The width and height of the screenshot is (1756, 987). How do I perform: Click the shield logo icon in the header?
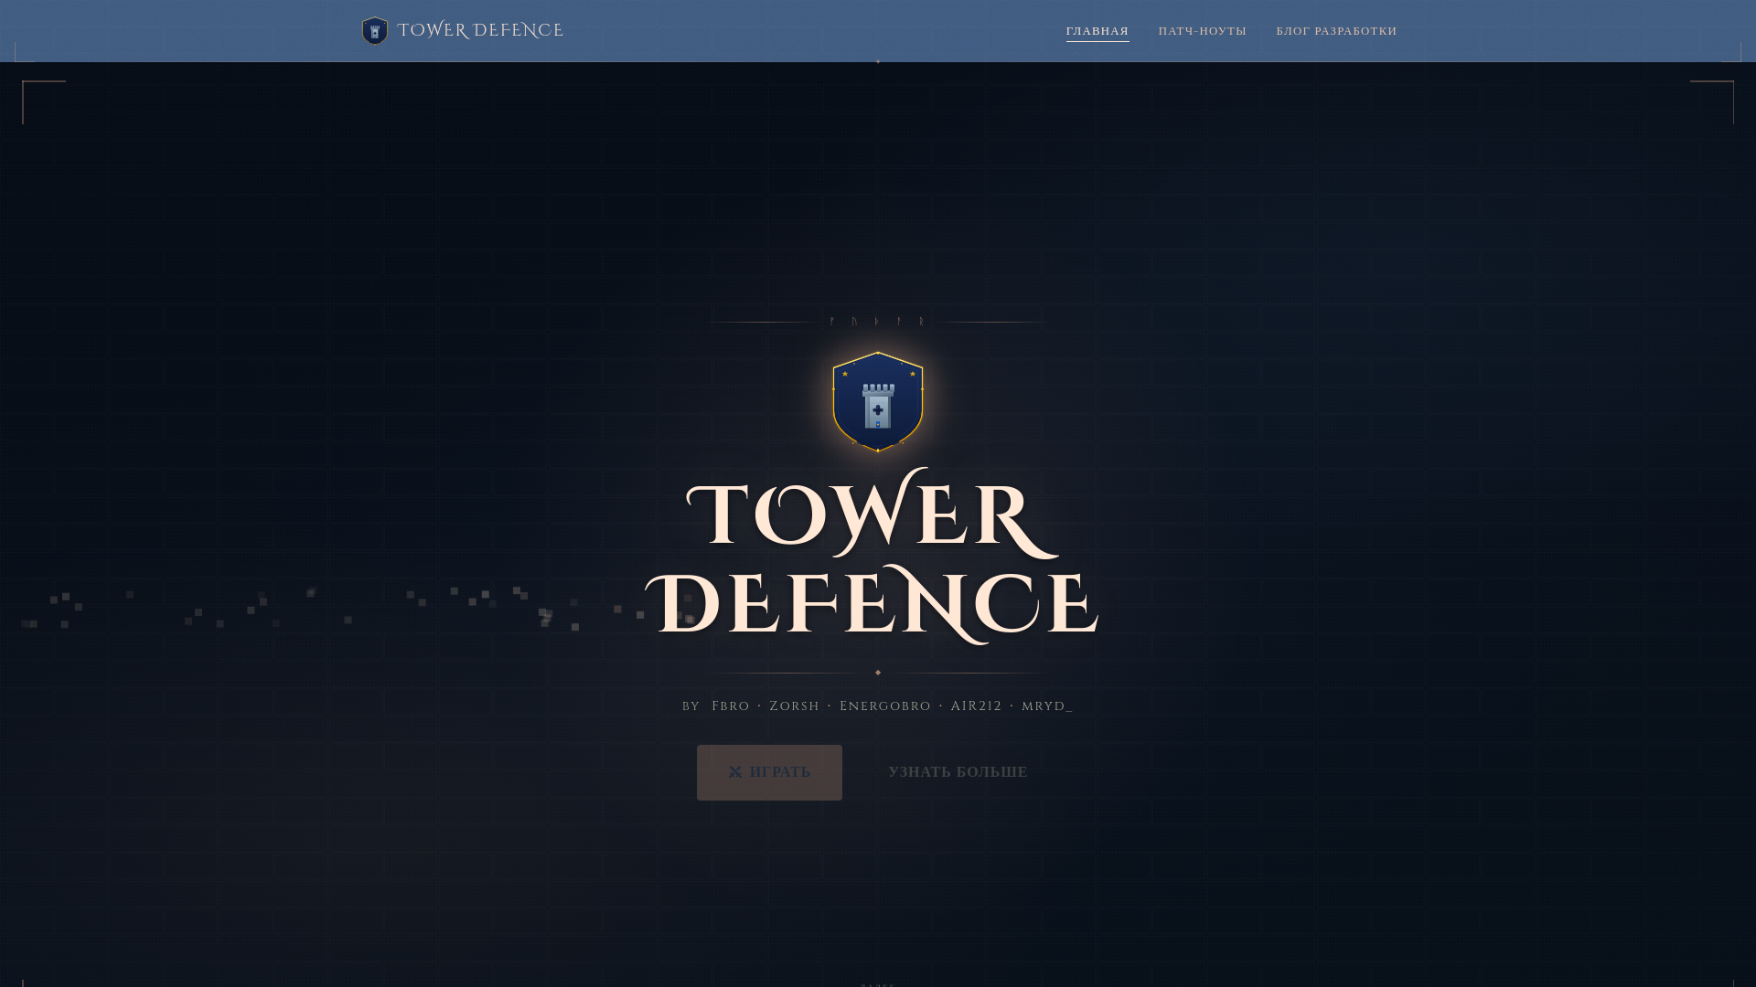click(x=375, y=31)
